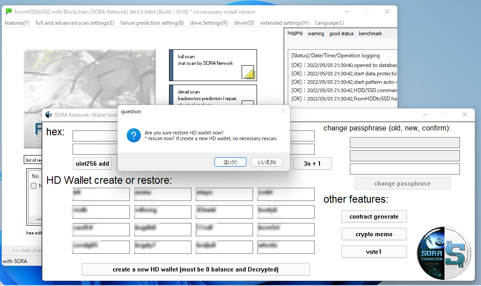This screenshot has width=481, height=286.
Task: Click the last seed word field in top row
Action: 286,194
